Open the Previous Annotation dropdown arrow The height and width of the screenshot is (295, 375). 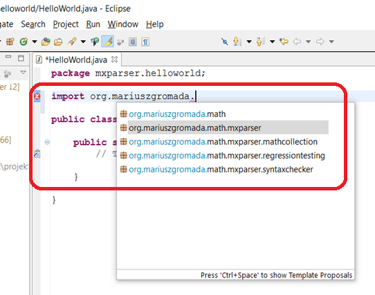[272, 42]
